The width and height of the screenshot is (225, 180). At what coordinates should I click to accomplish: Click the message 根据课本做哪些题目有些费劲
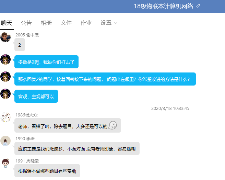point(47,171)
